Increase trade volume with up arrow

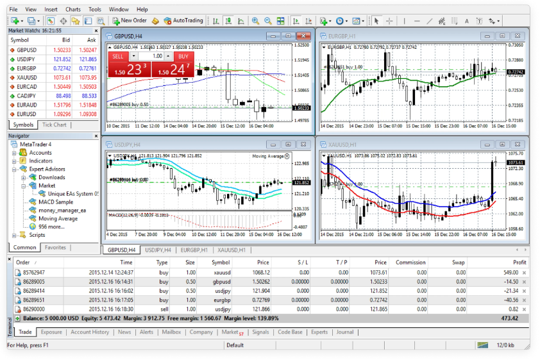click(x=168, y=56)
